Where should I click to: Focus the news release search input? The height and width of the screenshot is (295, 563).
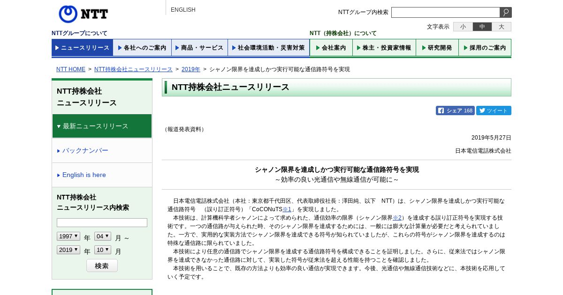click(x=102, y=223)
